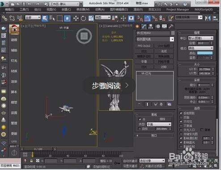
Task: Click the 灯光 button in the left sidebar
Action: pos(14,61)
